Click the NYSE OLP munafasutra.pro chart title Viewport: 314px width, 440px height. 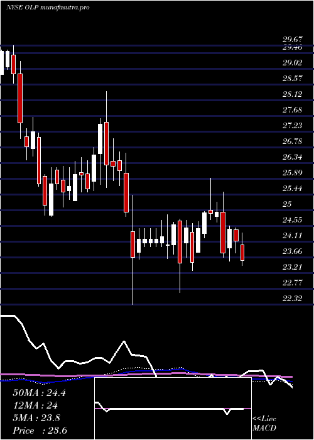48,8
